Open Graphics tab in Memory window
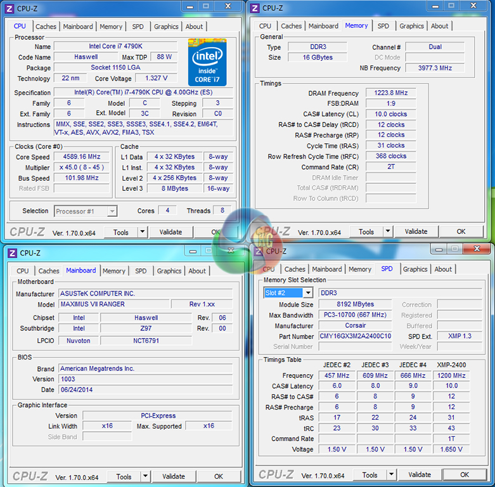The height and width of the screenshot is (487, 495). point(411,26)
